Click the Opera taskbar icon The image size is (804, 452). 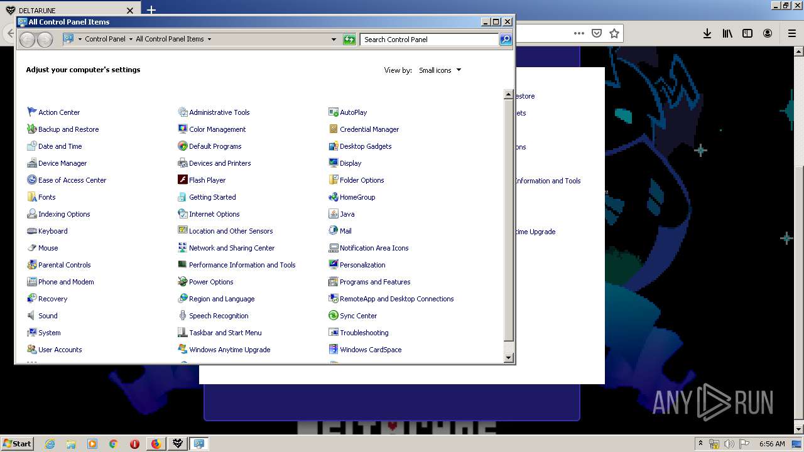pyautogui.click(x=134, y=444)
